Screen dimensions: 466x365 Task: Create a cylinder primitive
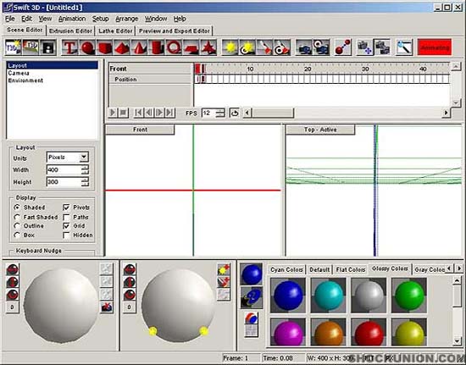coord(157,47)
